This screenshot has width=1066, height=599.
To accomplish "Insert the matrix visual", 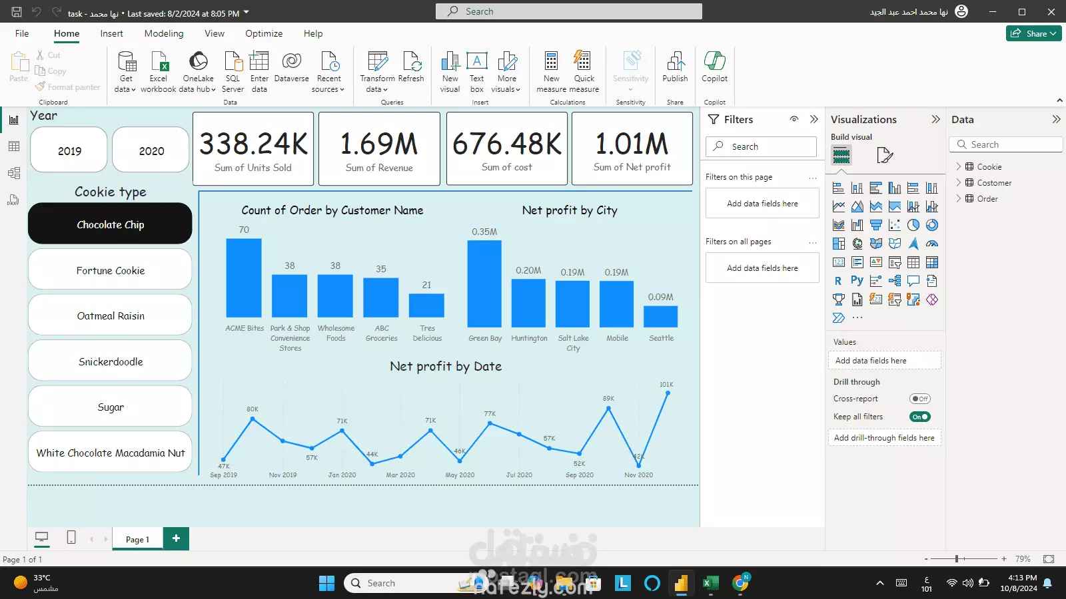I will tap(932, 262).
